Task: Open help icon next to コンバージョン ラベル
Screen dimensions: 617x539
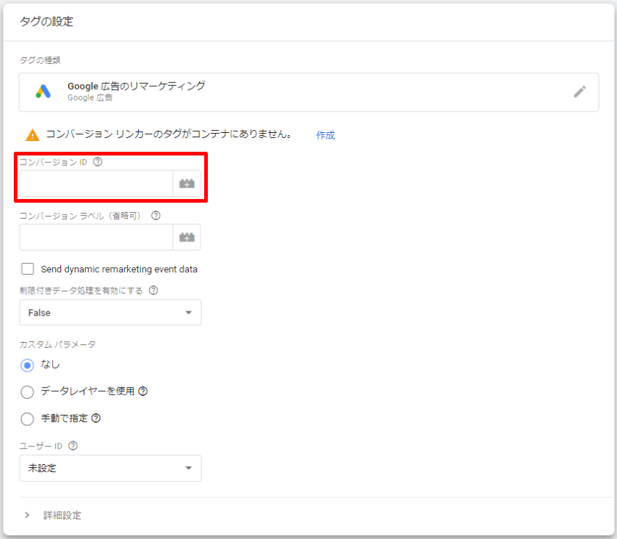Action: (x=156, y=216)
